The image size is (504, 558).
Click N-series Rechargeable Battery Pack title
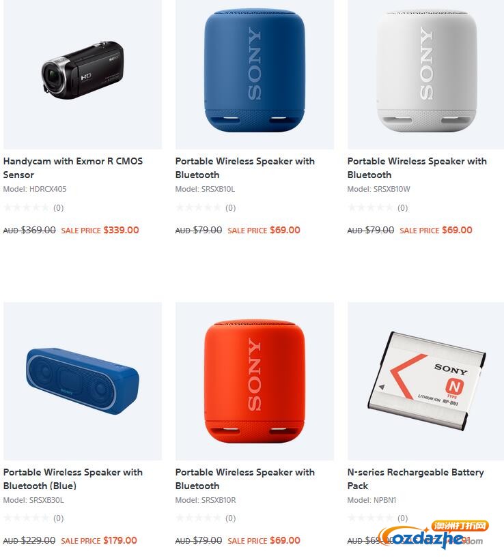click(x=416, y=479)
